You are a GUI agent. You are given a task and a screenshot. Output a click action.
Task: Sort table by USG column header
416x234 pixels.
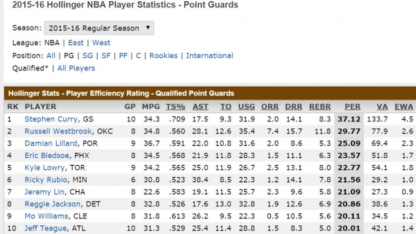pos(247,107)
